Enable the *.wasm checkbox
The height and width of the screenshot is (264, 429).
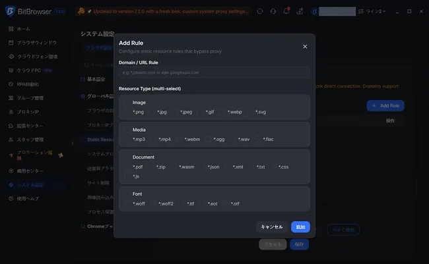click(x=173, y=167)
